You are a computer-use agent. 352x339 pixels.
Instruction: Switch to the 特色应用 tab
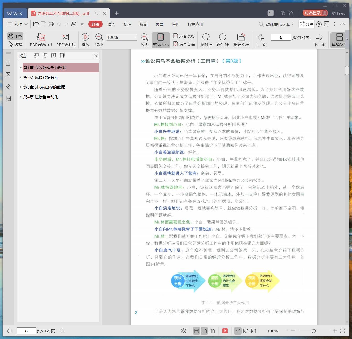click(x=195, y=24)
